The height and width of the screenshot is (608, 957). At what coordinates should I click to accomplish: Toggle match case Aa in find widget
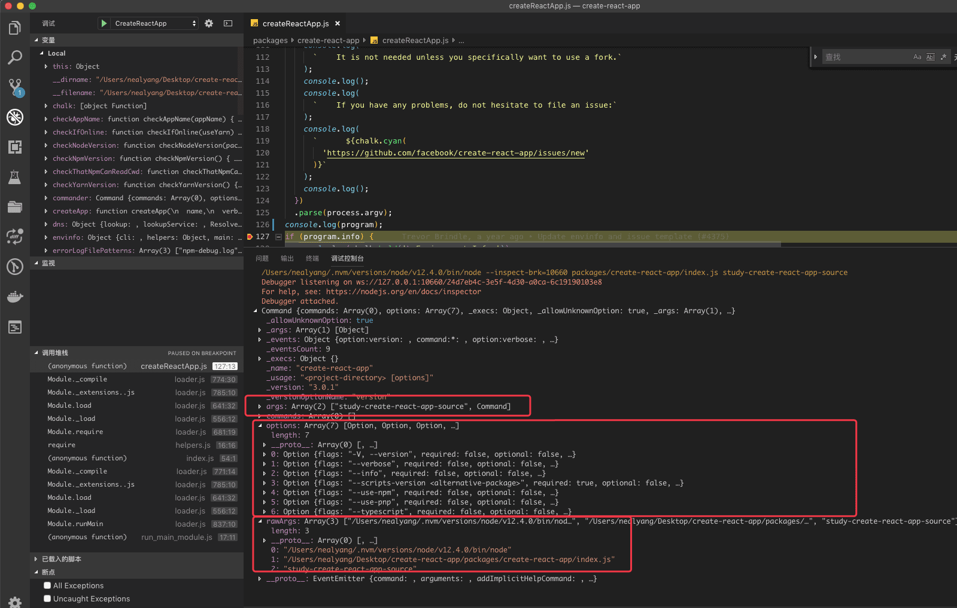(917, 57)
